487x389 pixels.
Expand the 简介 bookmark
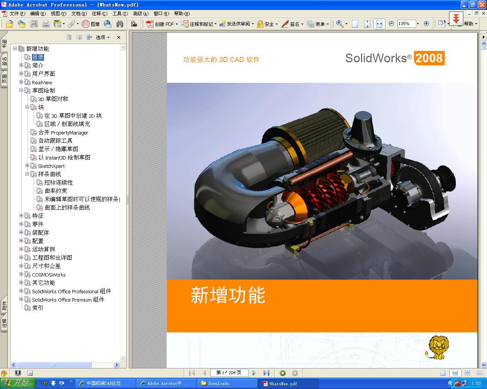click(x=21, y=65)
